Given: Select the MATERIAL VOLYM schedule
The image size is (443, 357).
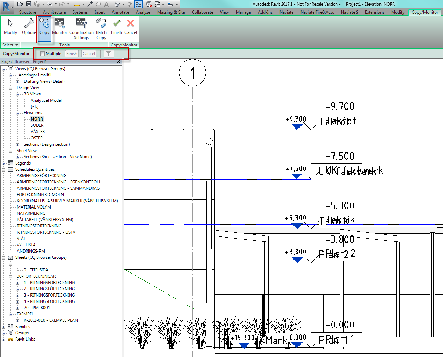Looking at the screenshot, I should coord(34,207).
